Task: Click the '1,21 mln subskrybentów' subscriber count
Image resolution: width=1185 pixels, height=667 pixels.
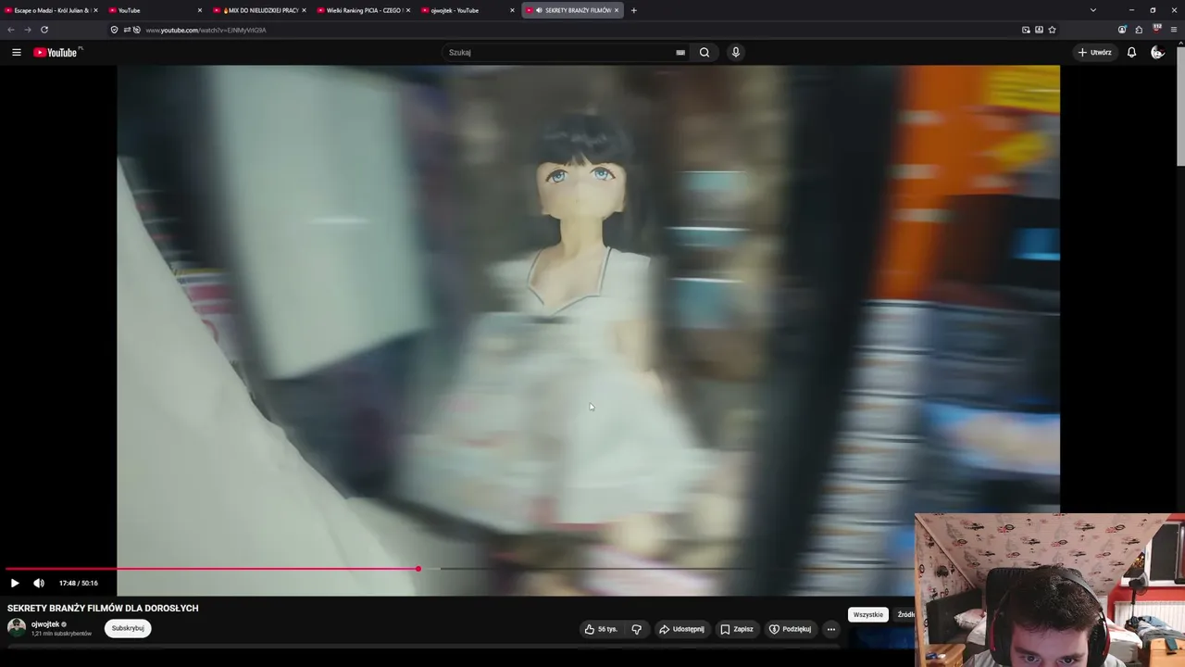Action: 61,634
